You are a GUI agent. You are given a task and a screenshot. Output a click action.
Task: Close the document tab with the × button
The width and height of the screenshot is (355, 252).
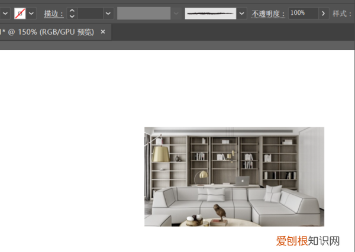pos(103,32)
